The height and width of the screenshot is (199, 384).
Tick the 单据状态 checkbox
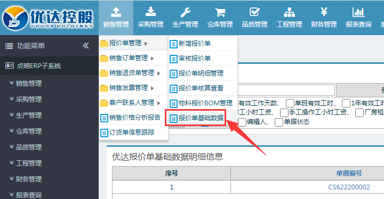279,122
